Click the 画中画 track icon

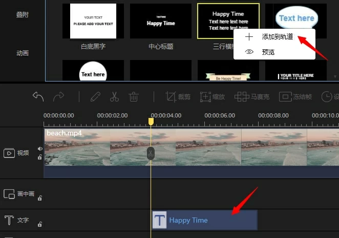[9, 194]
